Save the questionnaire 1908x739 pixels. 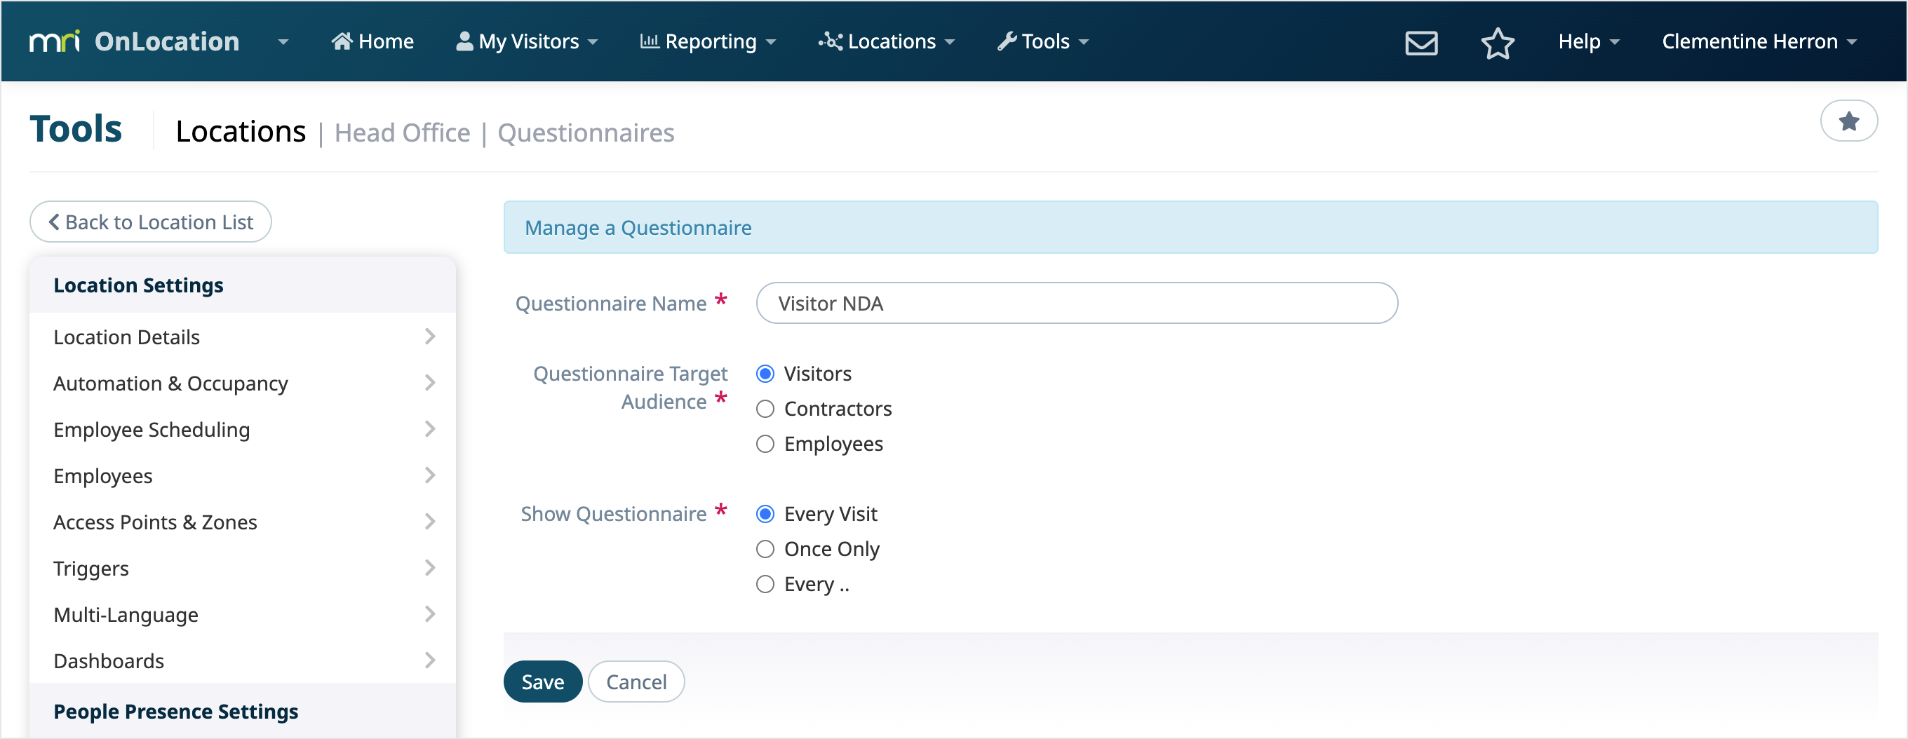point(542,682)
